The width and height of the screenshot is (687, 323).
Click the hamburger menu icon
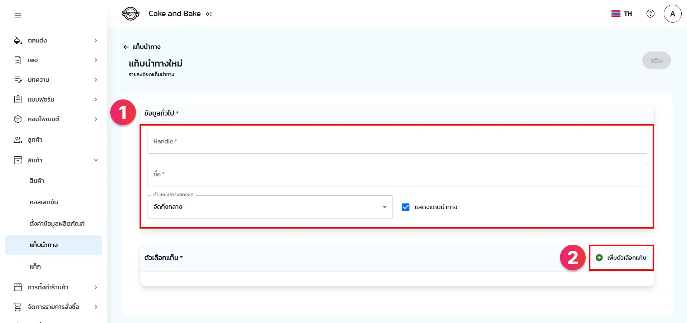[x=18, y=15]
